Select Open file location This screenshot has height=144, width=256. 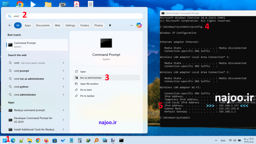(89, 84)
